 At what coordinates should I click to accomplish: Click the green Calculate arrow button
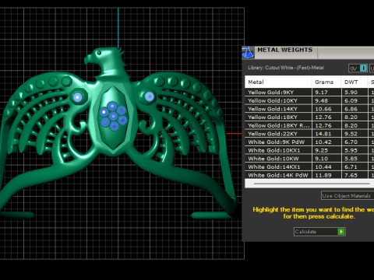[x=341, y=232]
